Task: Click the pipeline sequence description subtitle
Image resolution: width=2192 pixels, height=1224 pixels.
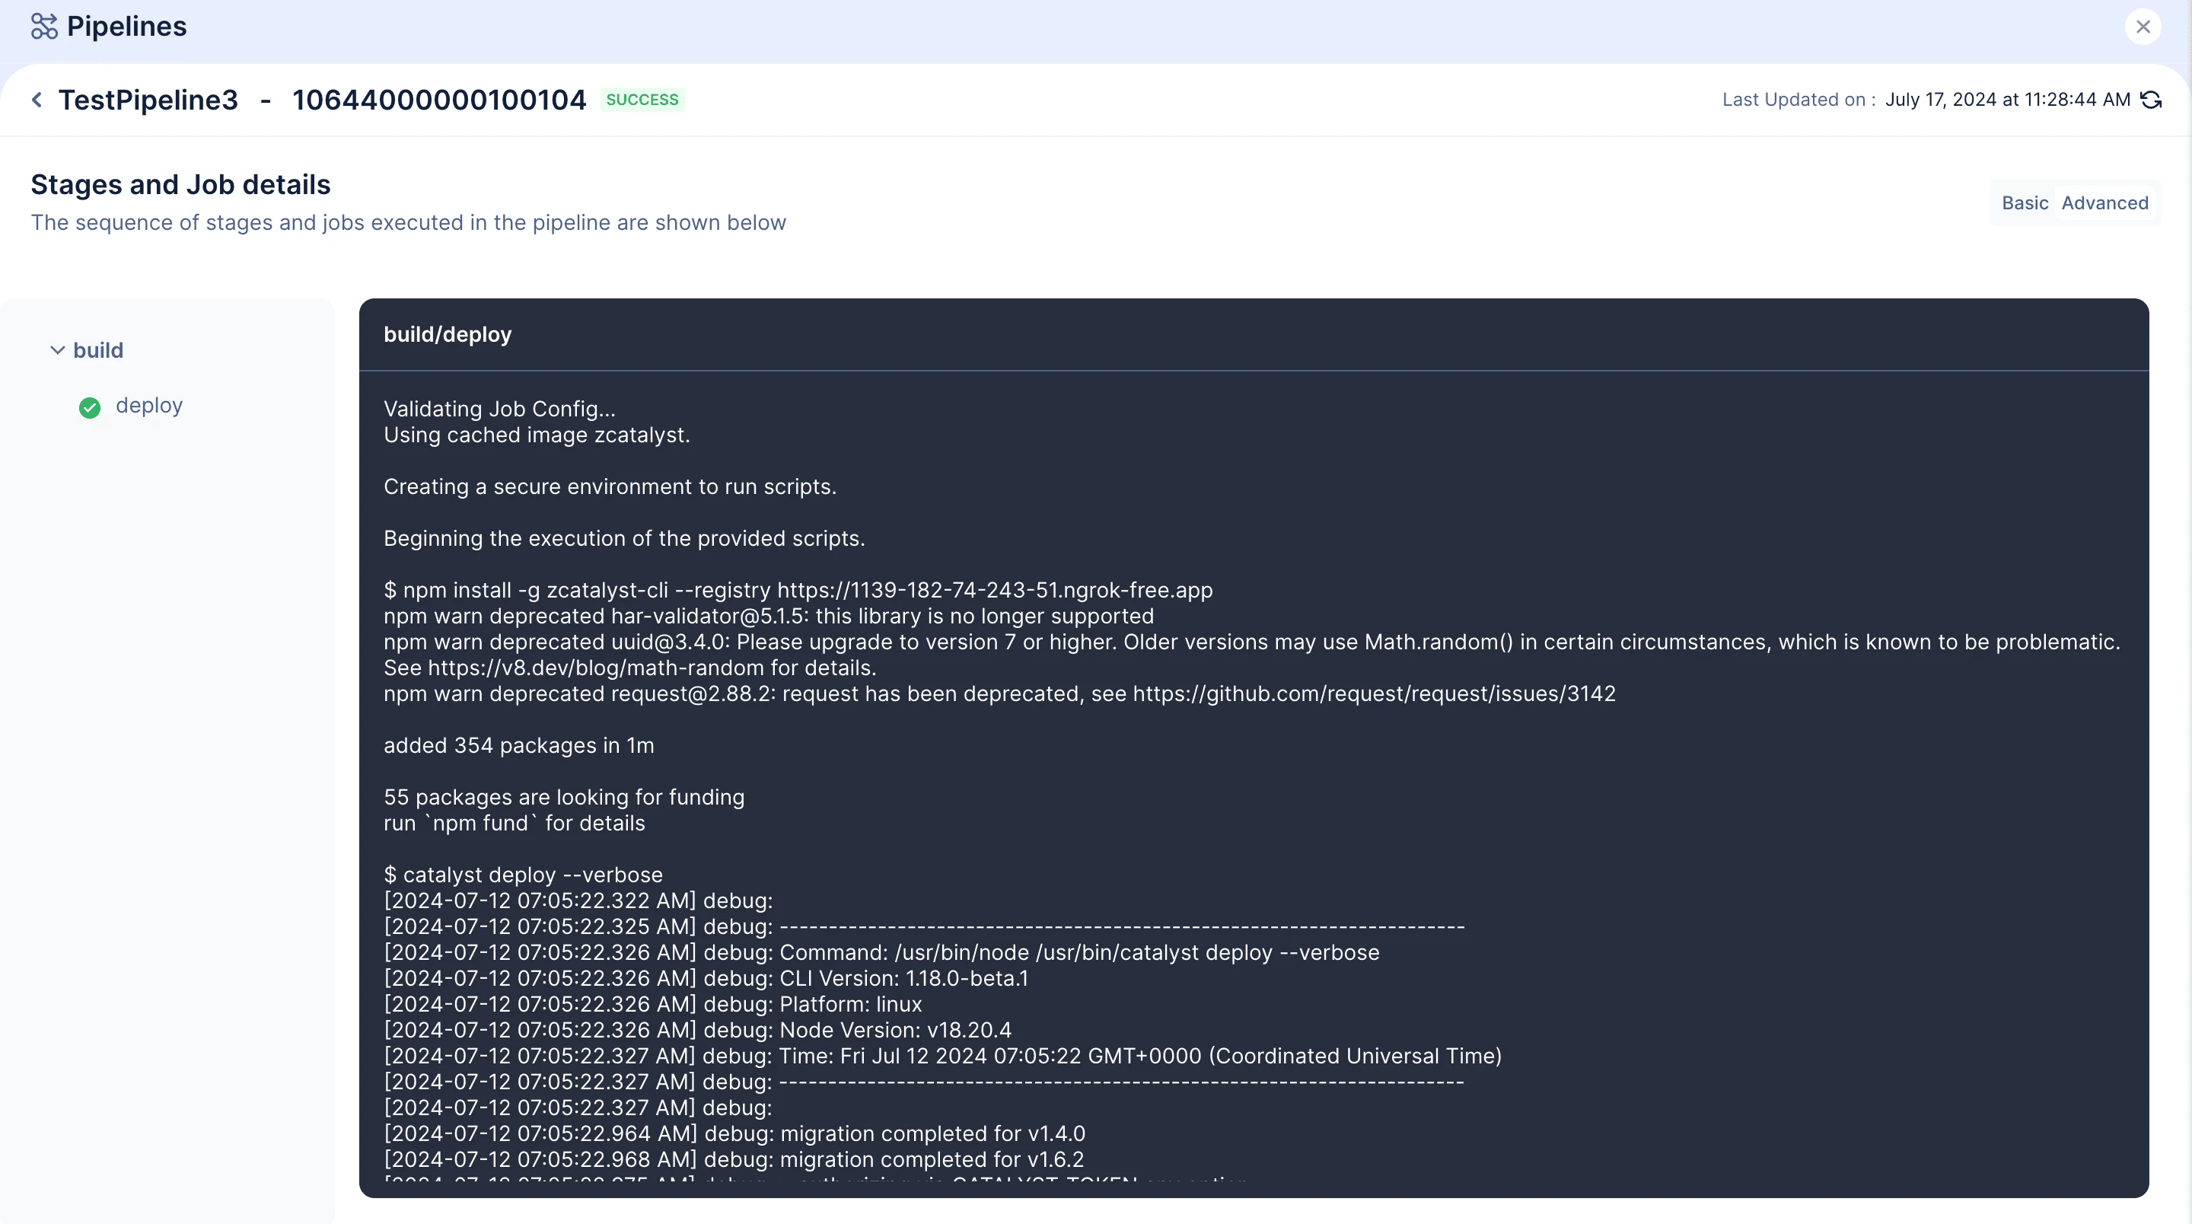Action: pos(409,223)
